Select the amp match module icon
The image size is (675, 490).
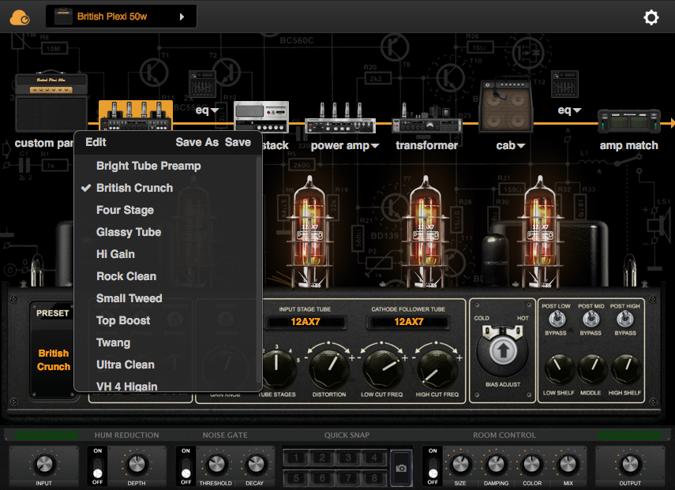coord(629,121)
